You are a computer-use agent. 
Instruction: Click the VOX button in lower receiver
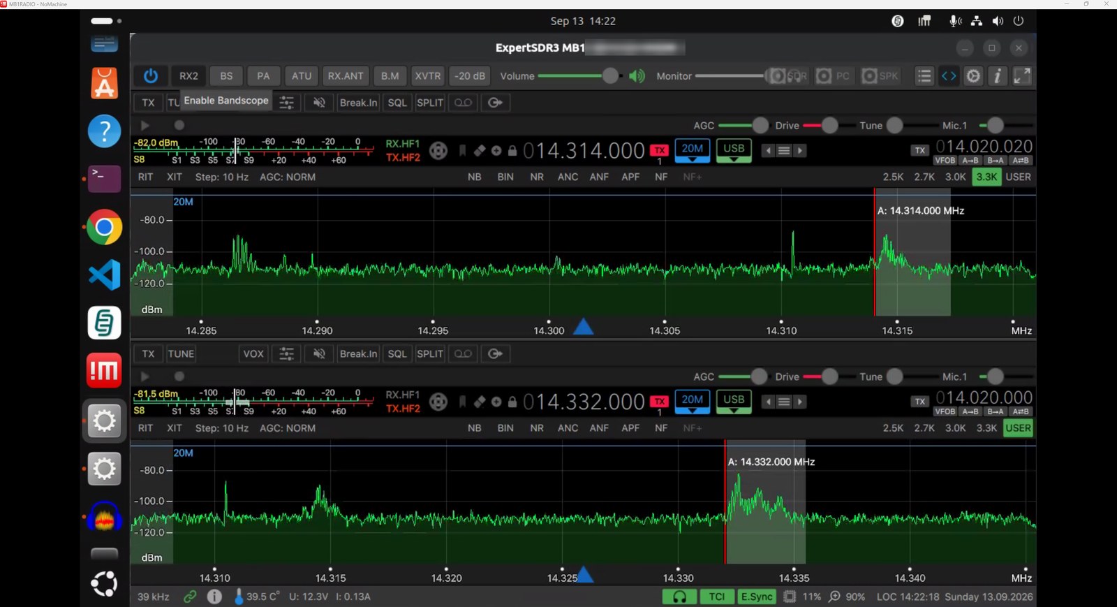pos(253,354)
